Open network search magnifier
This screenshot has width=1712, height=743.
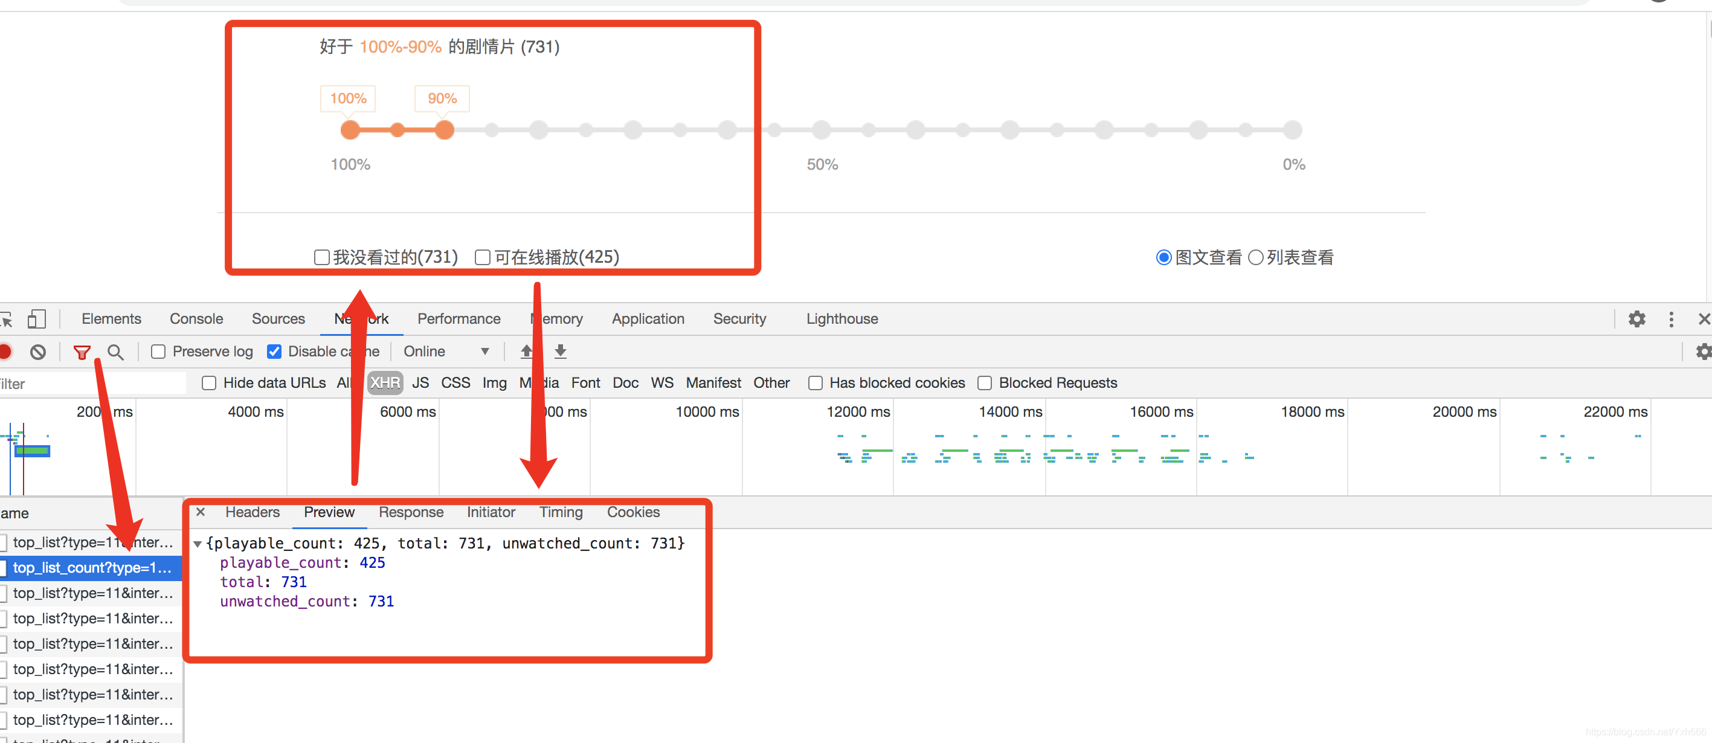pyautogui.click(x=115, y=352)
